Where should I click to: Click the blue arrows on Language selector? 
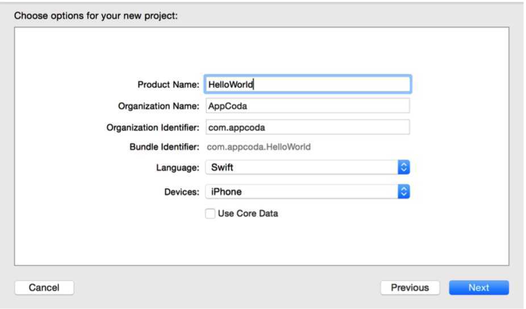404,167
